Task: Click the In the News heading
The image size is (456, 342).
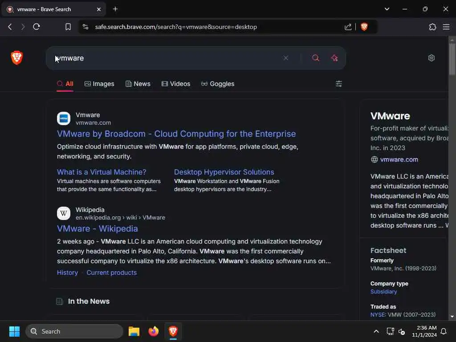Action: coord(89,301)
